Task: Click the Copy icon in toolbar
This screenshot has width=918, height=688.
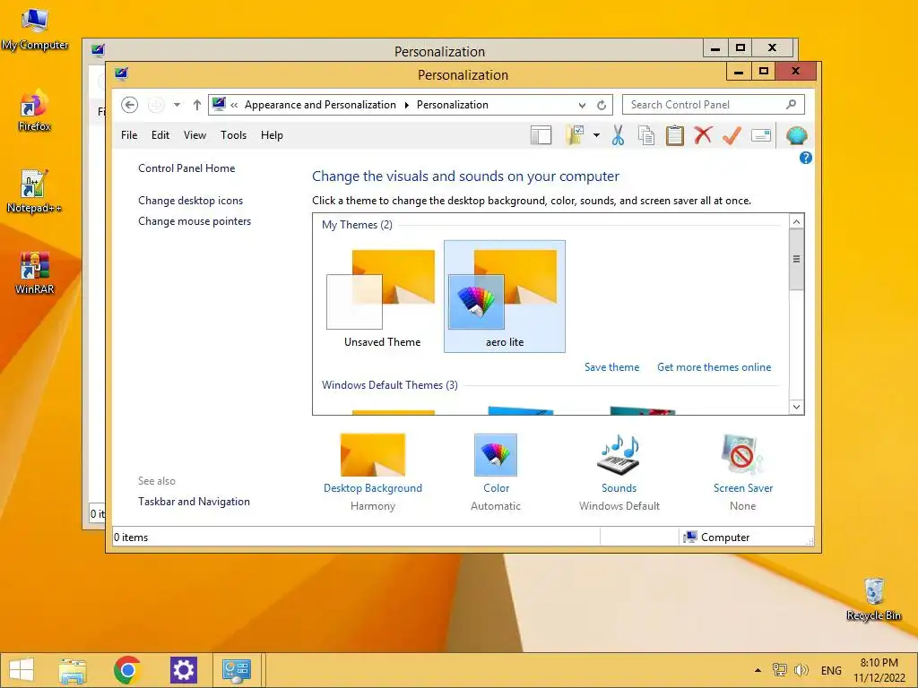Action: tap(645, 135)
